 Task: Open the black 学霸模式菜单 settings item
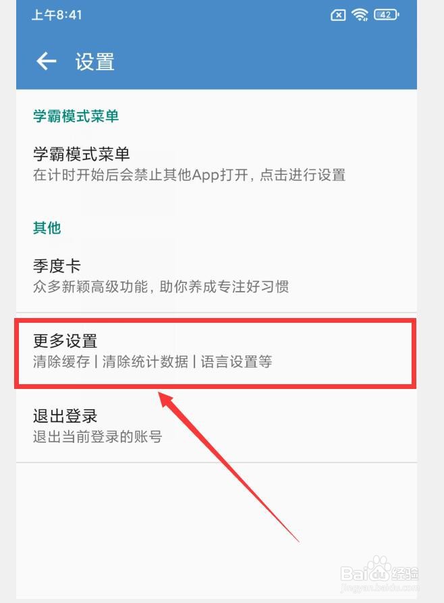tap(217, 164)
